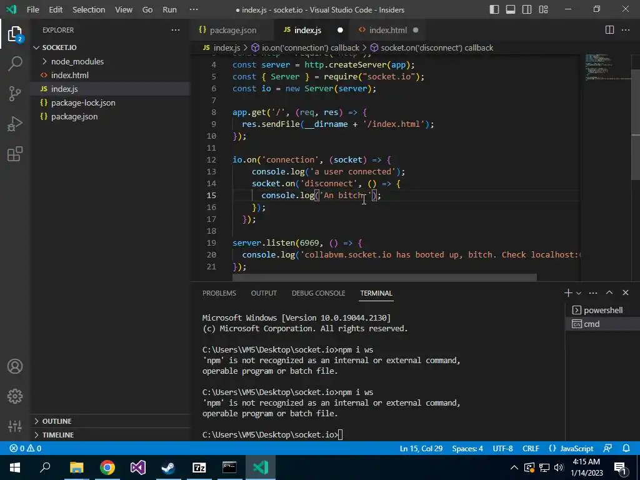Viewport: 640px width, 480px height.
Task: Open terminal panel More Actions ellipsis
Action: [593, 292]
